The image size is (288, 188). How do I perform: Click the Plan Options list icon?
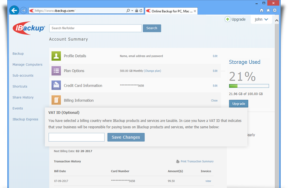pyautogui.click(x=56, y=71)
